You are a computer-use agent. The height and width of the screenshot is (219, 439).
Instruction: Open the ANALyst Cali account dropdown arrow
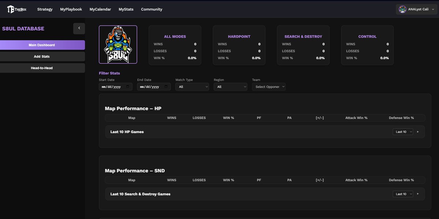coord(432,9)
